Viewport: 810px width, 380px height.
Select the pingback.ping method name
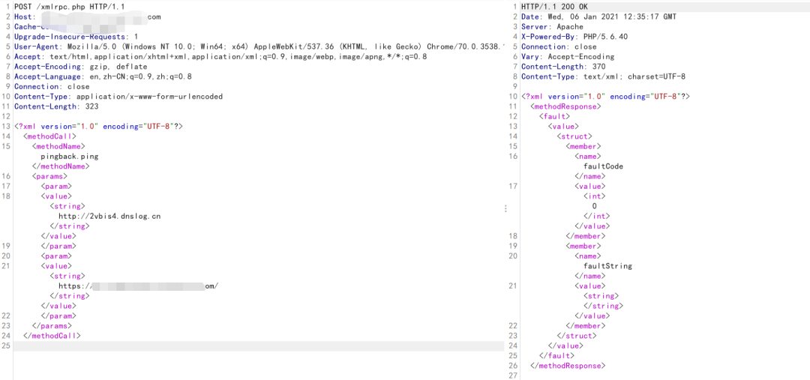[x=70, y=157]
